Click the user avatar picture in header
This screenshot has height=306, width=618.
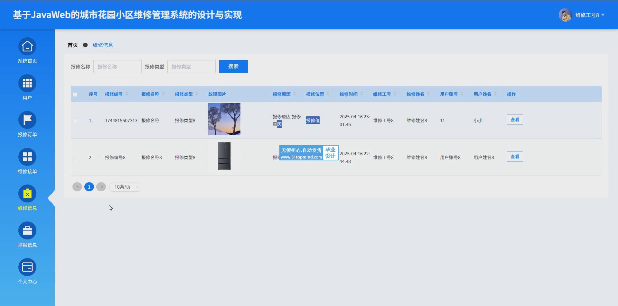pos(565,15)
